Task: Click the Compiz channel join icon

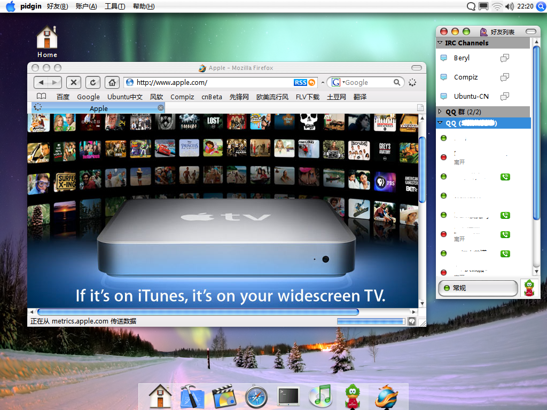Action: click(504, 77)
